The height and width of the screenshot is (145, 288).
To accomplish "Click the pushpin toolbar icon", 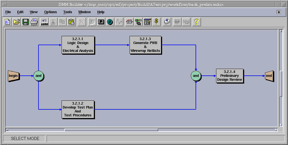I will [157, 22].
